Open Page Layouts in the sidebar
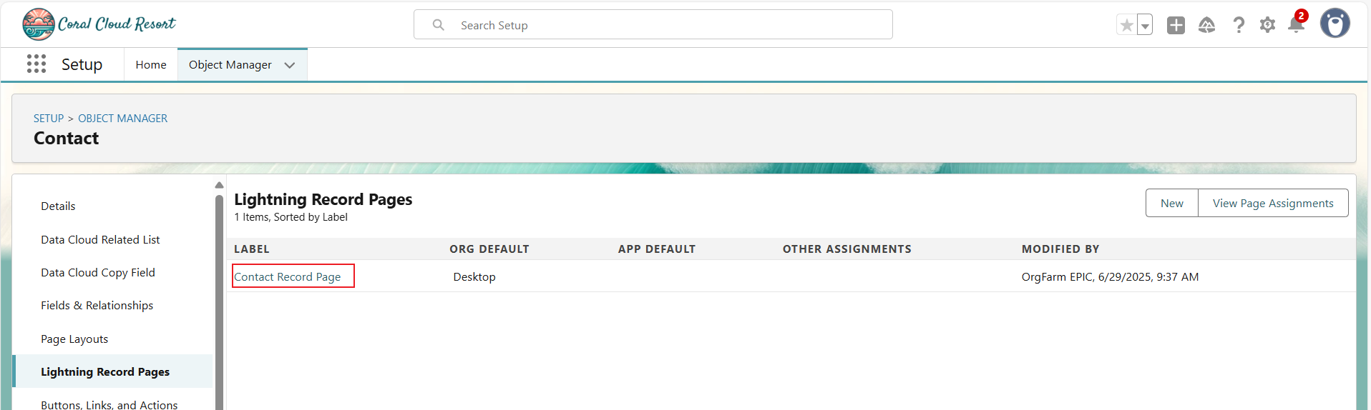 pos(74,339)
